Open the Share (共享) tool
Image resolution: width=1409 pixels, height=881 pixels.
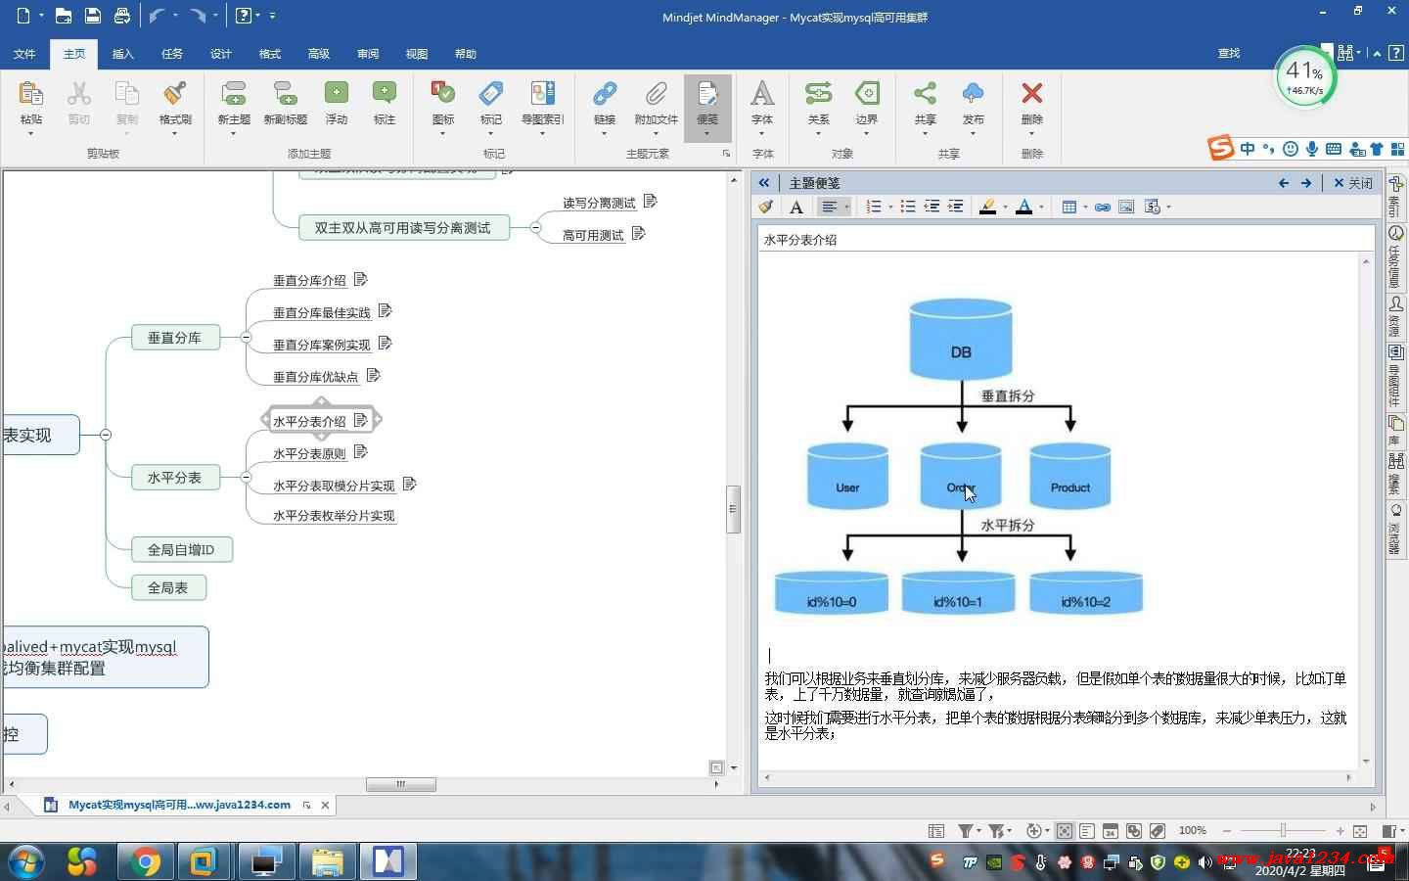pyautogui.click(x=925, y=93)
